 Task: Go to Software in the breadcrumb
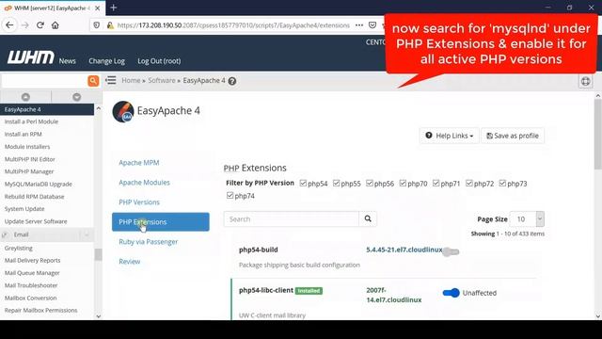pos(162,80)
